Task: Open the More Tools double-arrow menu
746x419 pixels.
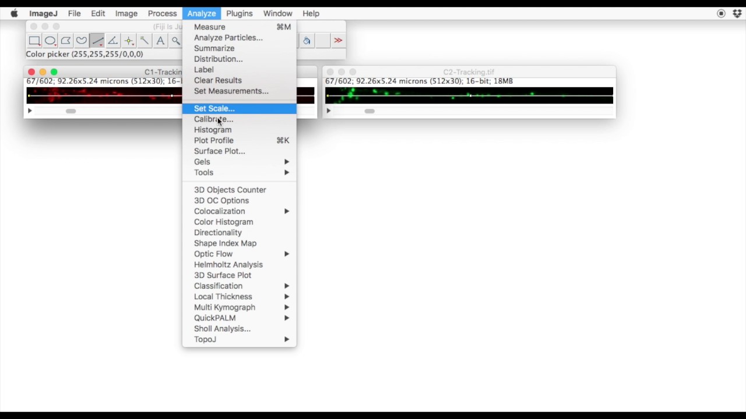Action: tap(338, 41)
